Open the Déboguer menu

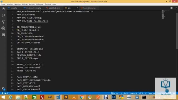[x=40, y=4]
